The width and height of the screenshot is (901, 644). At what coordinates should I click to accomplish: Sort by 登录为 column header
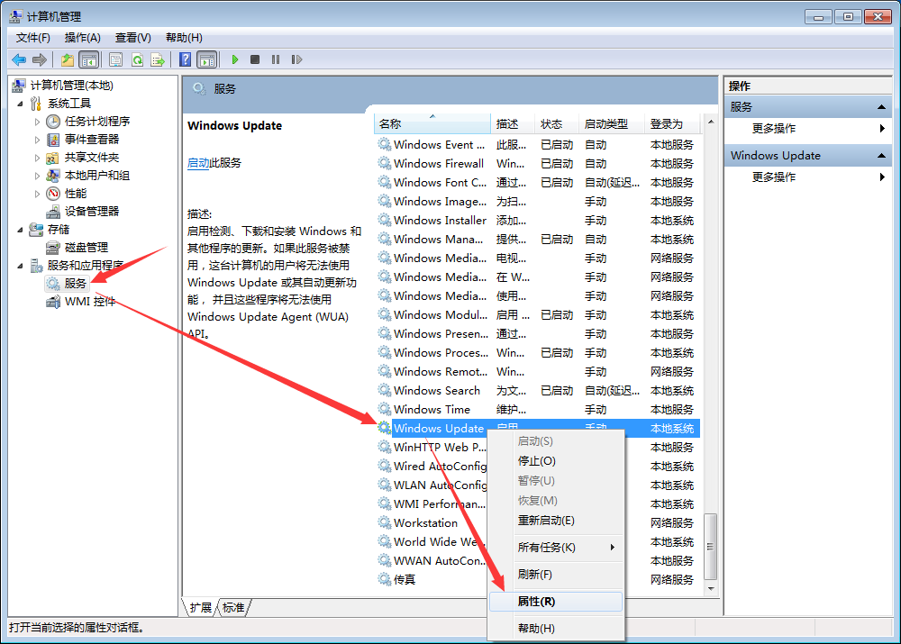coord(673,124)
